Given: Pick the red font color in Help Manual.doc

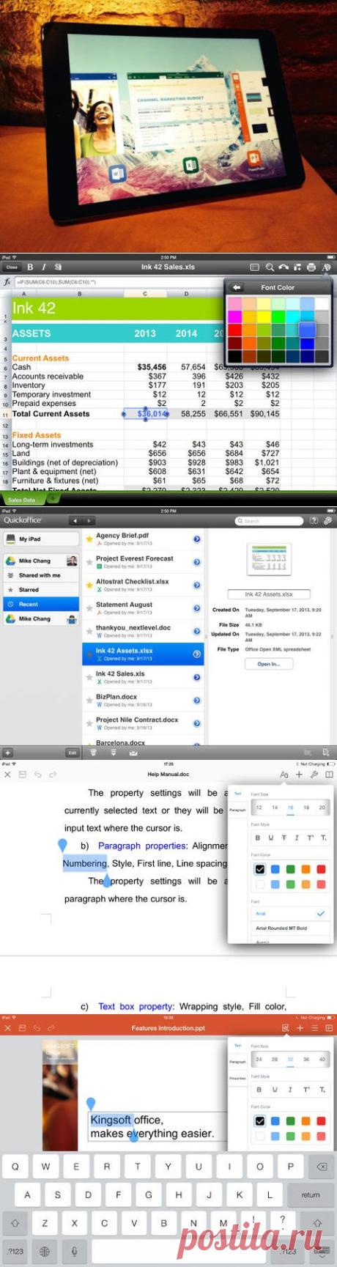Looking at the screenshot, I should click(321, 869).
